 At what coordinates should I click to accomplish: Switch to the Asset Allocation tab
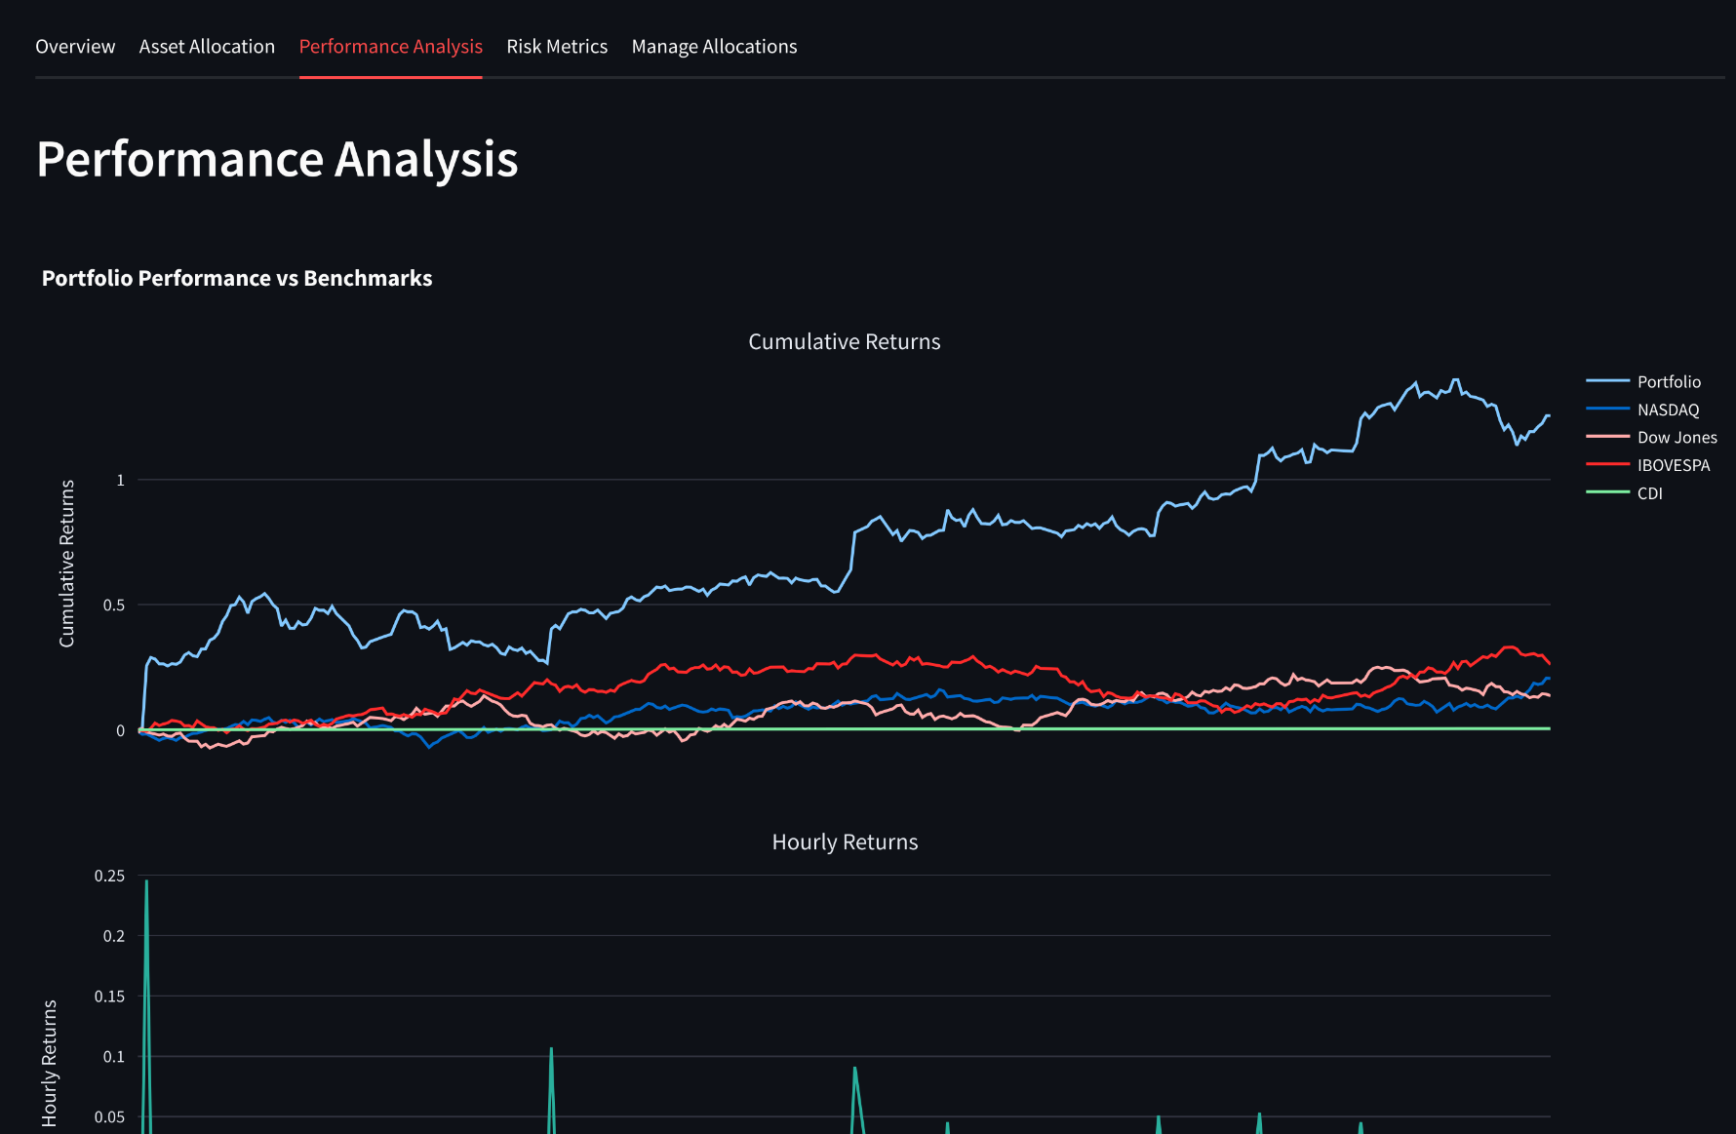pyautogui.click(x=207, y=47)
